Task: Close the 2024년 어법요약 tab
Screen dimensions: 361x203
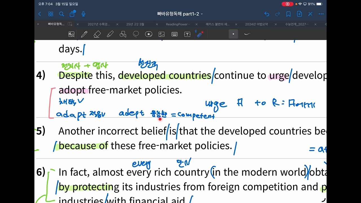Action: 236,24
